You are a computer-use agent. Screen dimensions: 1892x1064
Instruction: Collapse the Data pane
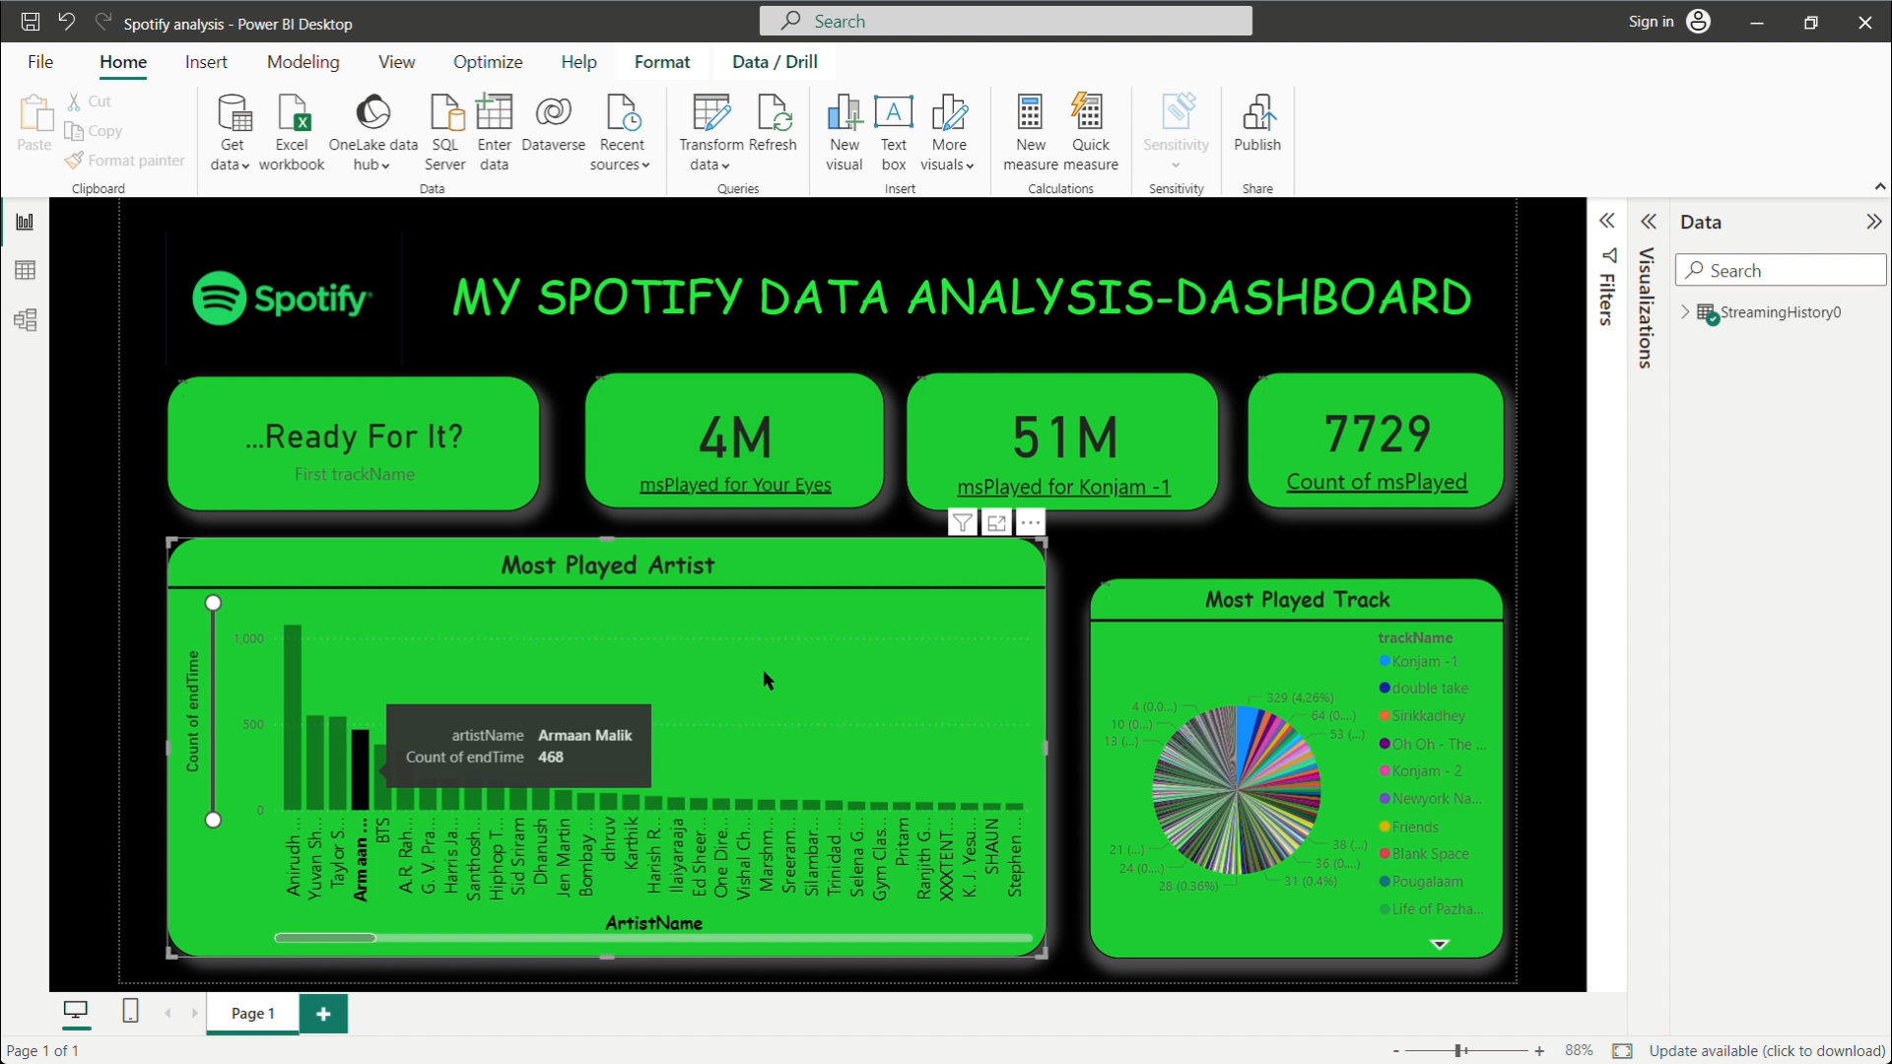1873,222
